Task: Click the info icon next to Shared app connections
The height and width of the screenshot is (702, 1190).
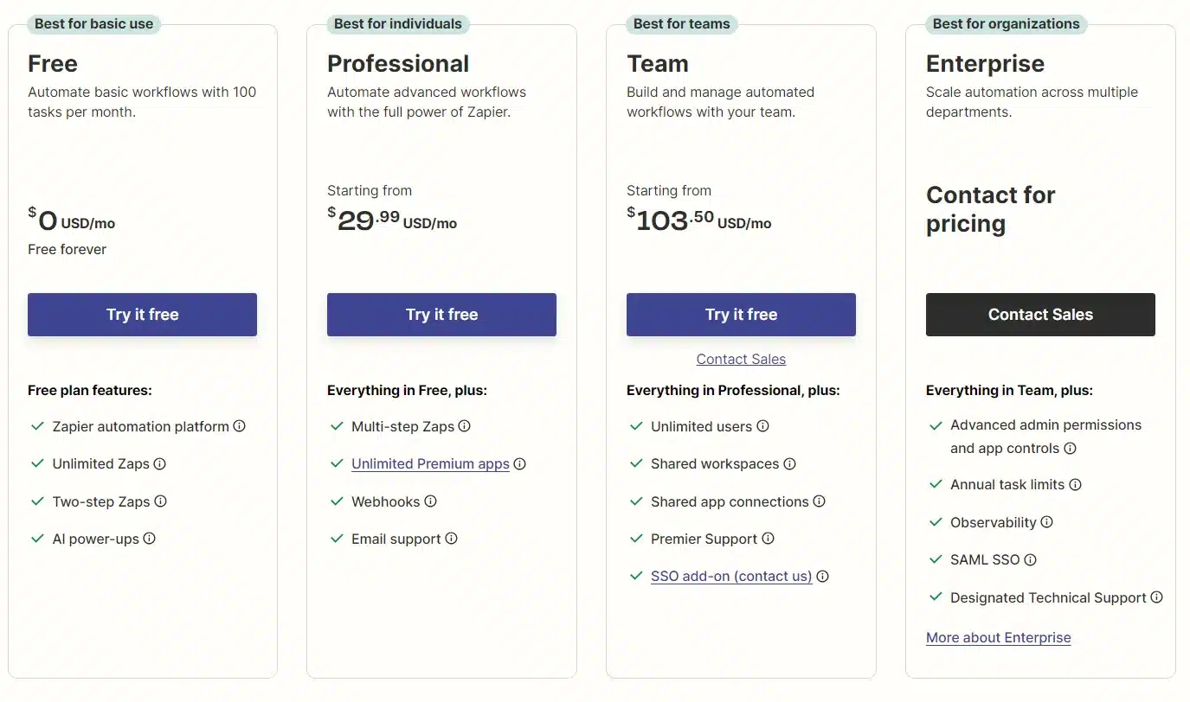Action: 818,501
